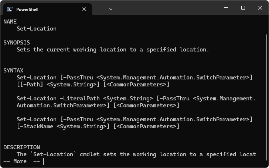Screen dimensions: 269x168
Task: Click the PowerShell icon in the tab
Action: pos(10,9)
